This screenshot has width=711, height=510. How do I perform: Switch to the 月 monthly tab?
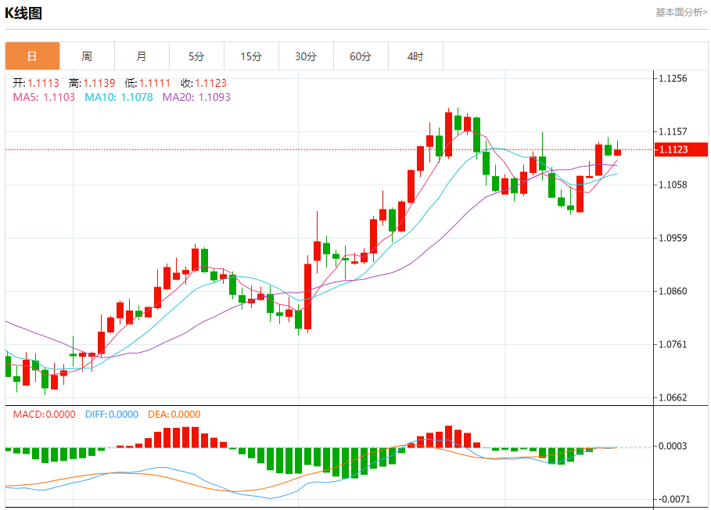pyautogui.click(x=142, y=56)
